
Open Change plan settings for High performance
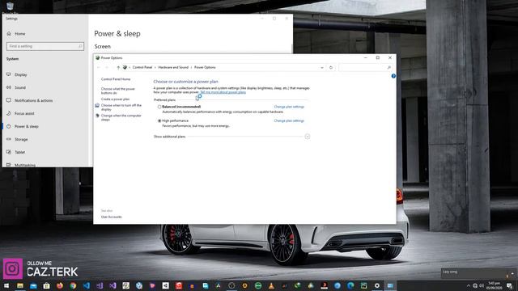tap(289, 120)
